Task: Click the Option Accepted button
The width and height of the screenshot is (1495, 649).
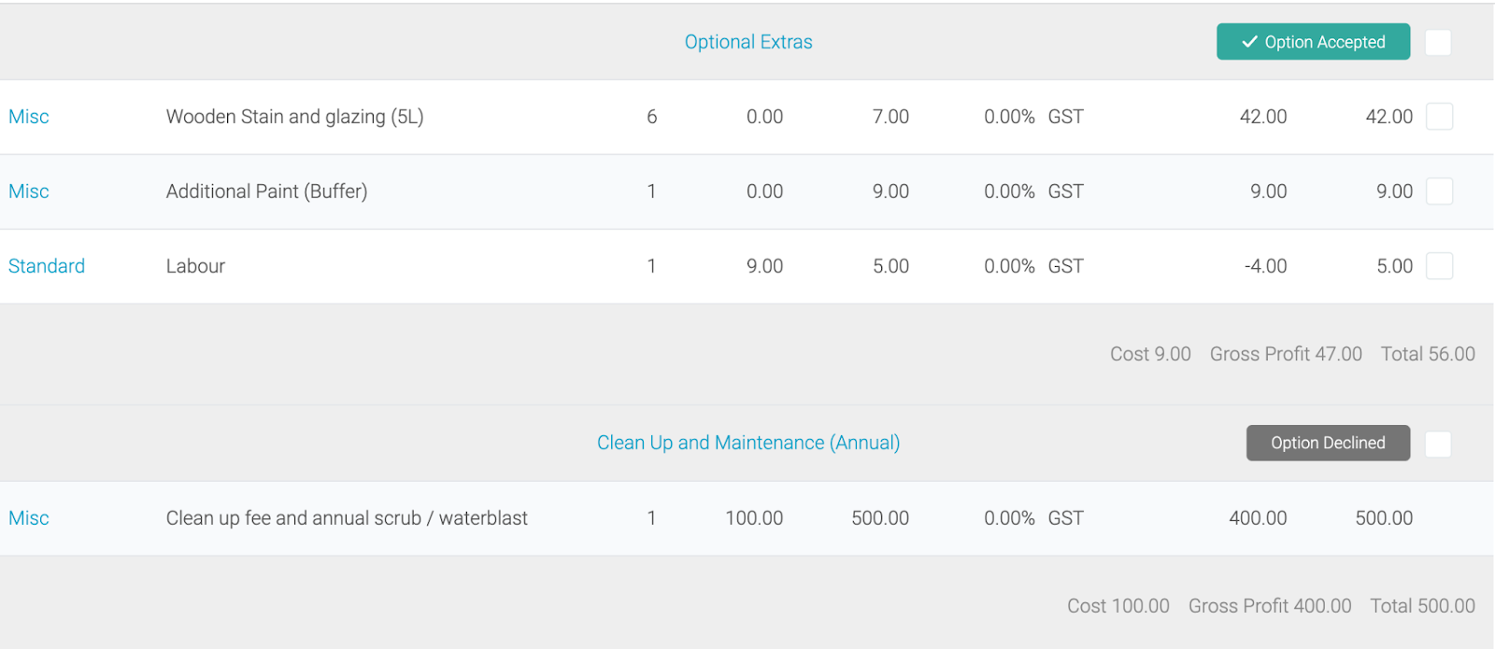Action: pos(1313,42)
